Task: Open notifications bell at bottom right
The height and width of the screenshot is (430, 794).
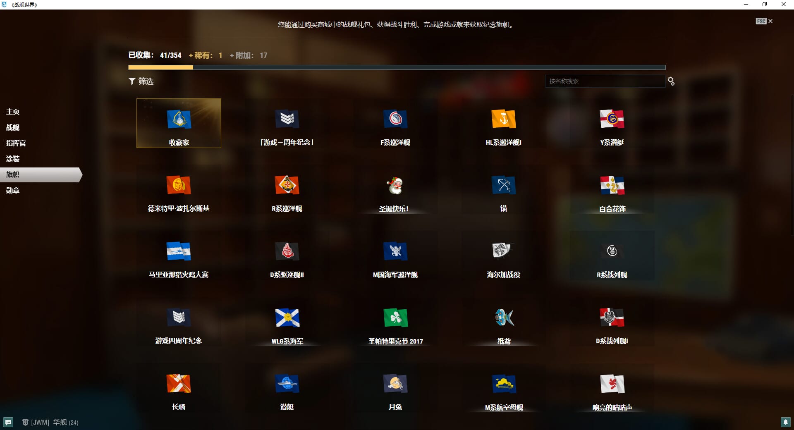Action: pos(785,422)
